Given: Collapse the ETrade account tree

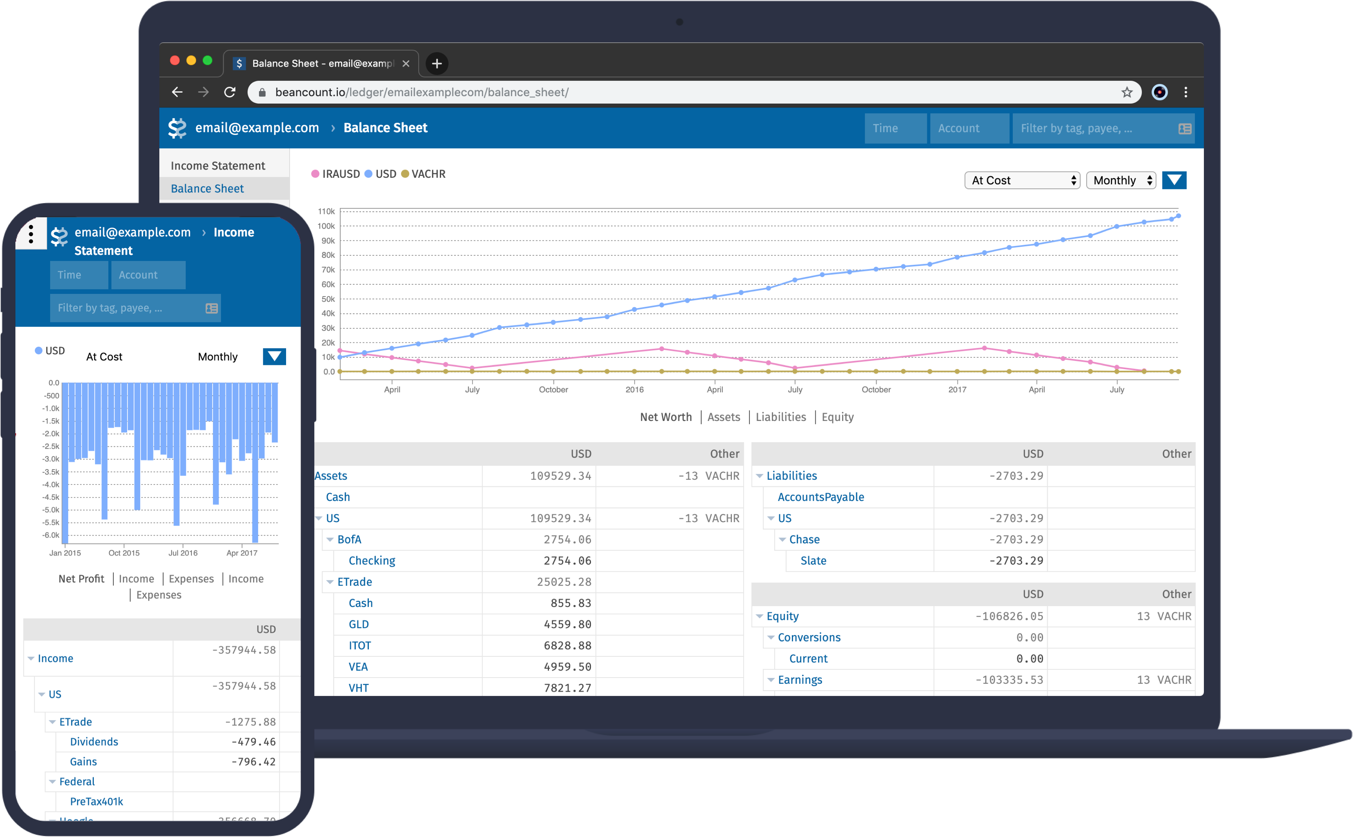Looking at the screenshot, I should [x=330, y=582].
